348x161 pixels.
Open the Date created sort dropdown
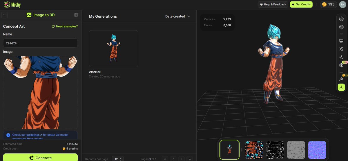click(x=177, y=16)
